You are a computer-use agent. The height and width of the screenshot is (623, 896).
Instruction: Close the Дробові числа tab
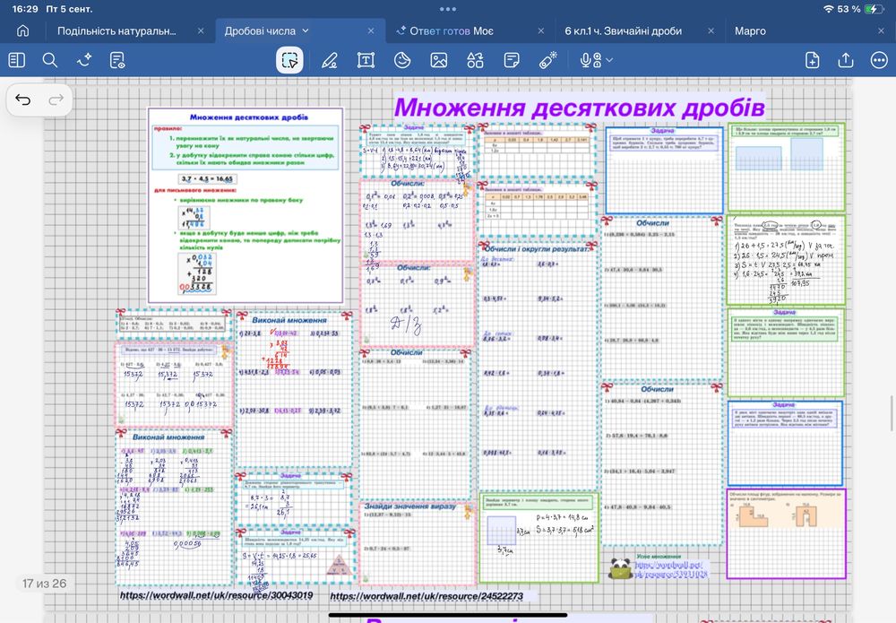tap(371, 30)
